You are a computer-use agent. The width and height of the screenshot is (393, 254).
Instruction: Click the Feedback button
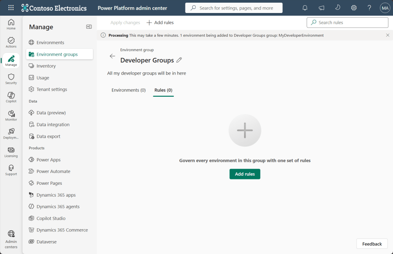372,244
